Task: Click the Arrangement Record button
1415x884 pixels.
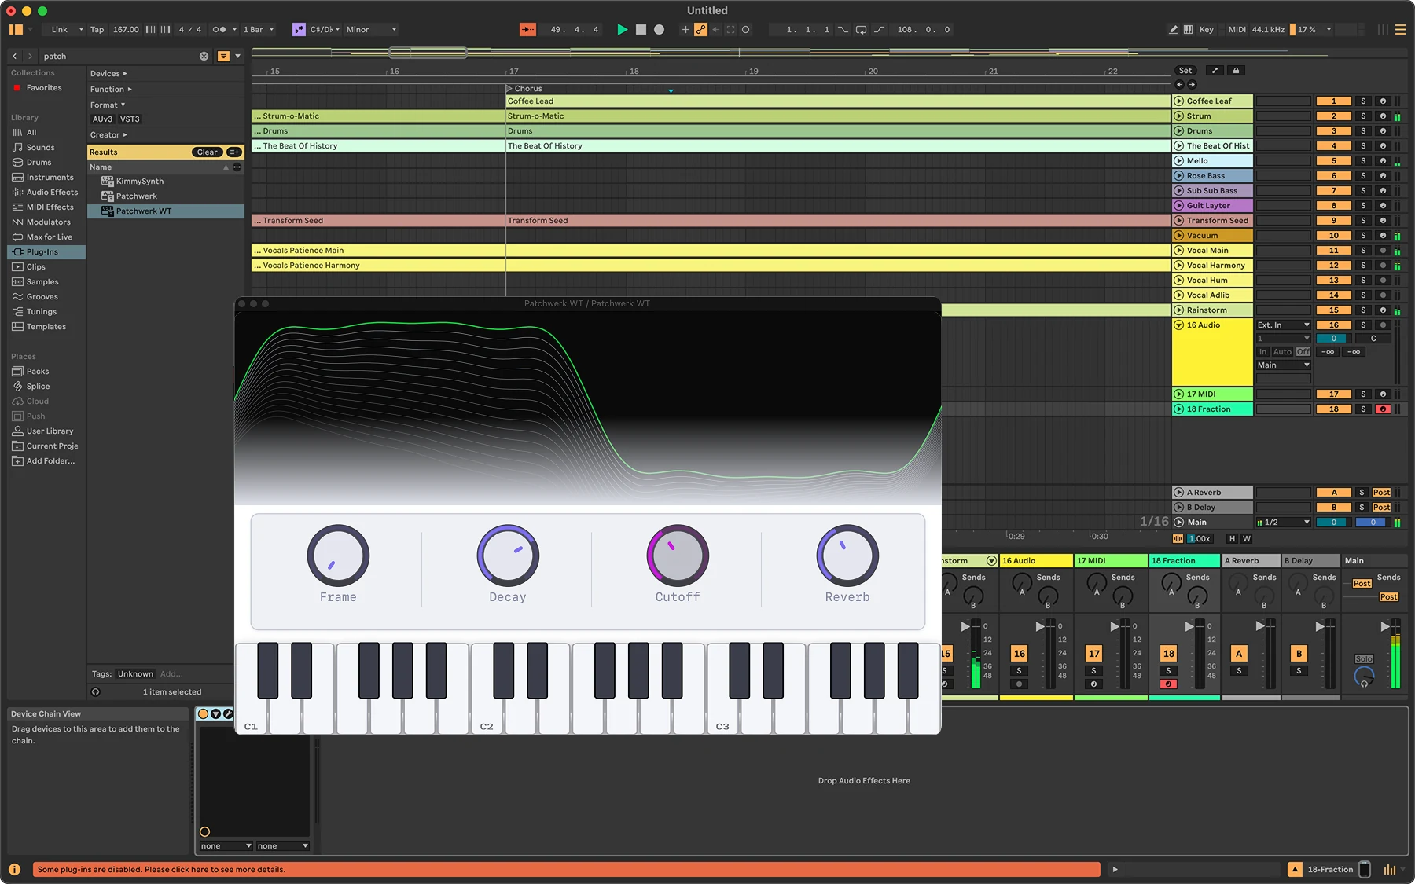Action: tap(659, 30)
